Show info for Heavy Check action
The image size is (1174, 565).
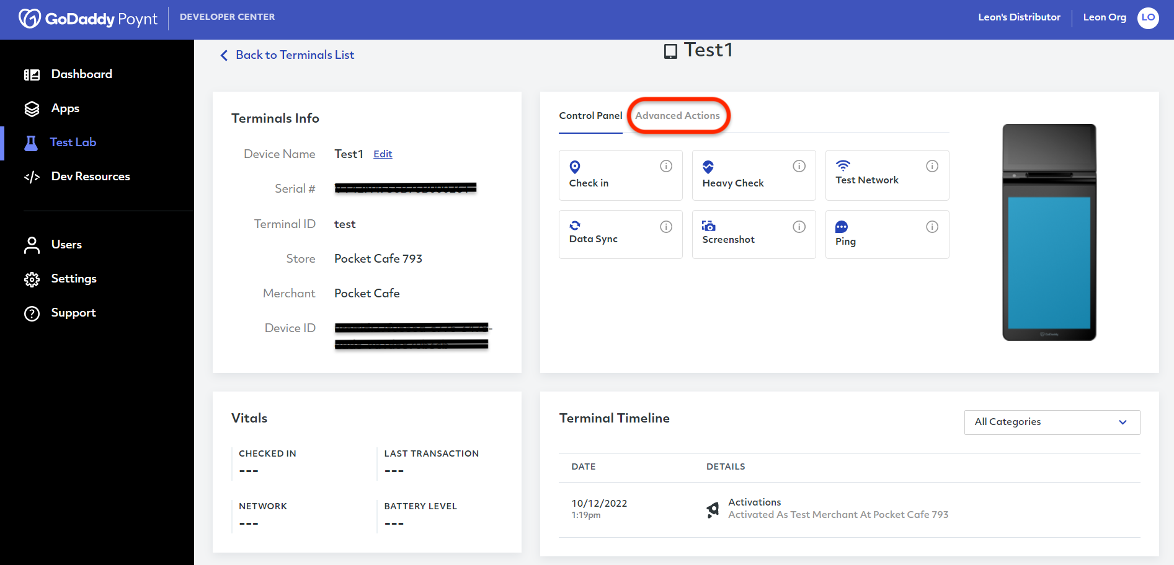(799, 166)
